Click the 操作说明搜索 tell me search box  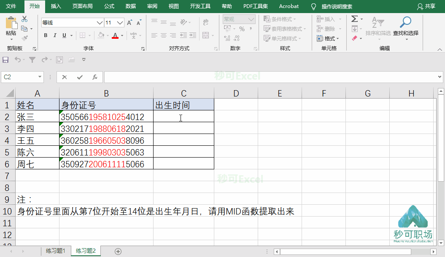click(337, 6)
